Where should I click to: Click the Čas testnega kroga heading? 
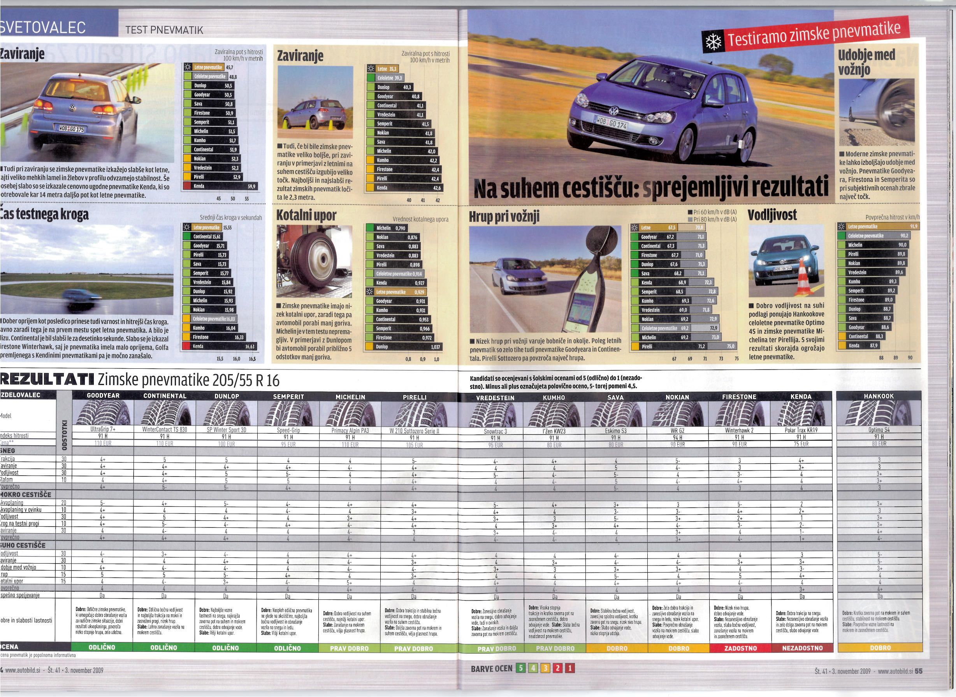[x=44, y=214]
